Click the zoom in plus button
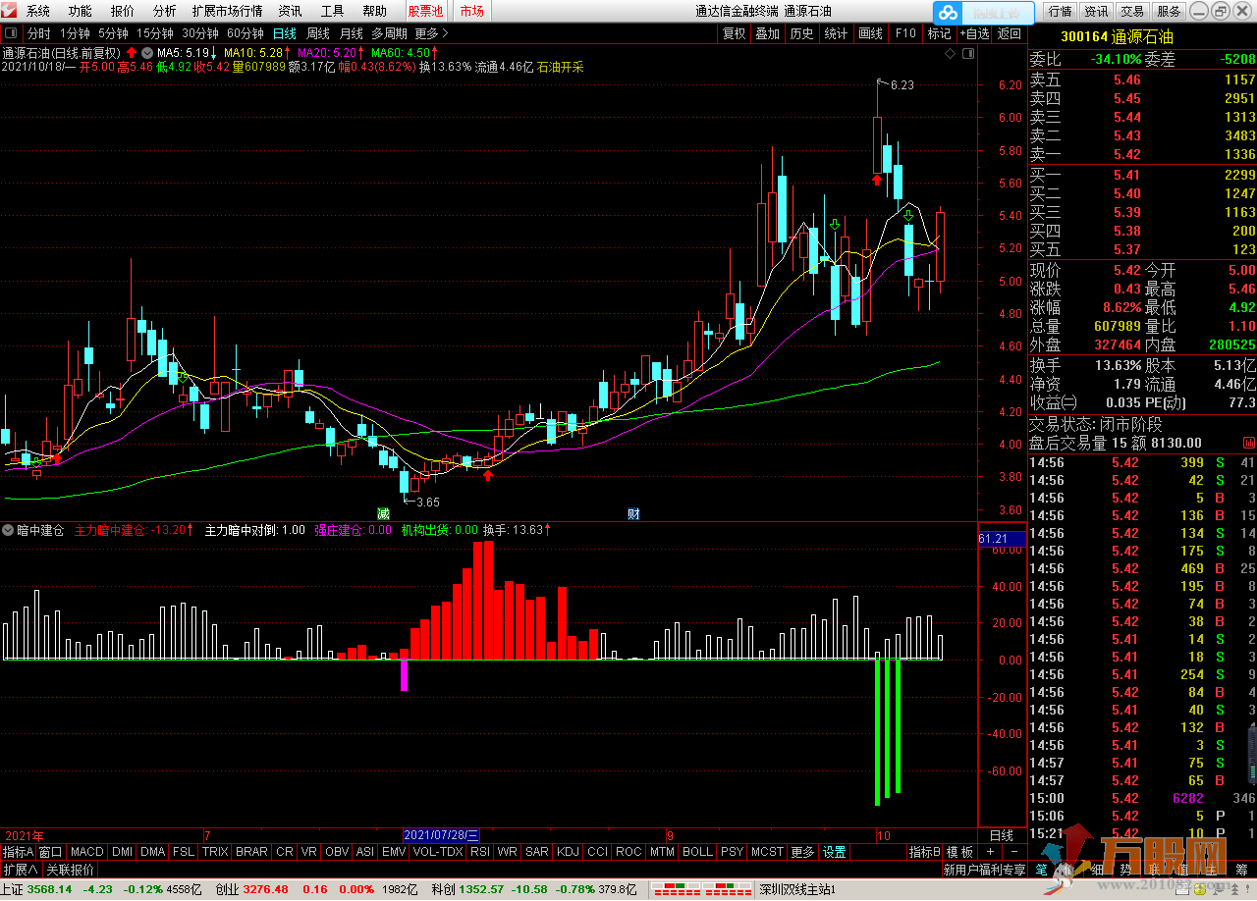This screenshot has width=1257, height=901. point(991,852)
